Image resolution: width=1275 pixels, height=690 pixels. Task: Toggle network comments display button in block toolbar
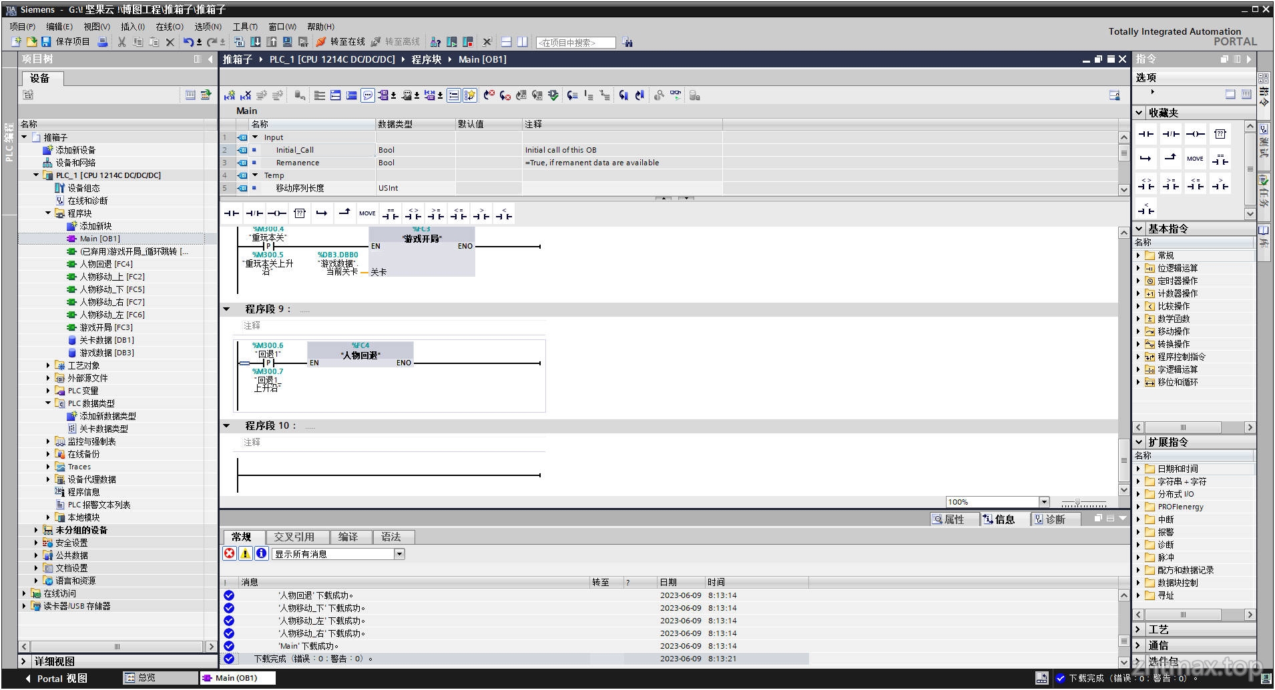tap(453, 95)
